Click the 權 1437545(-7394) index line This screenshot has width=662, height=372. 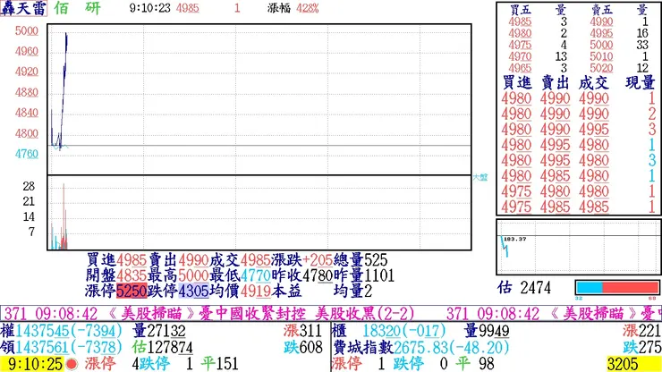62,331
